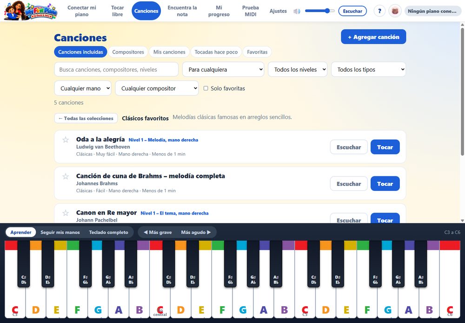The image size is (465, 323).
Task: Open the Cualquier compositor dropdown
Action: (157, 88)
